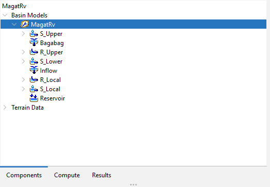
Task: Click the Bagabag junction icon
Action: click(x=34, y=43)
